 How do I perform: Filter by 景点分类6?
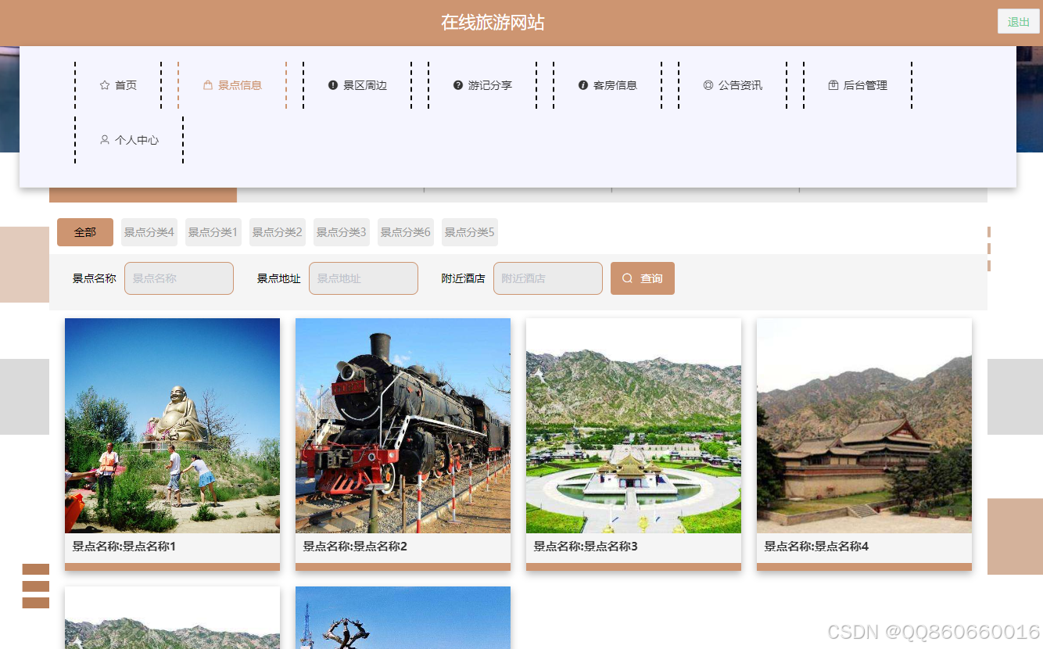pyautogui.click(x=406, y=232)
